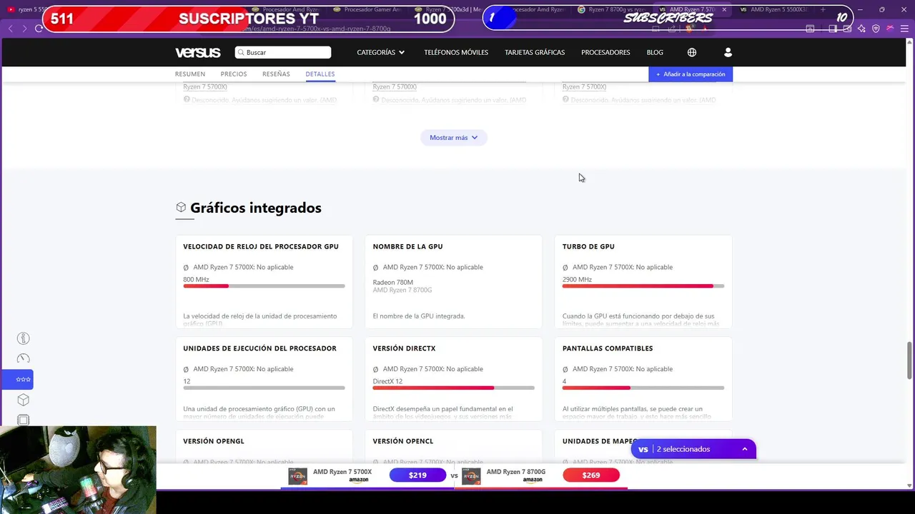This screenshot has height=514, width=915.
Task: Expand the Mostrar más button
Action: [454, 137]
